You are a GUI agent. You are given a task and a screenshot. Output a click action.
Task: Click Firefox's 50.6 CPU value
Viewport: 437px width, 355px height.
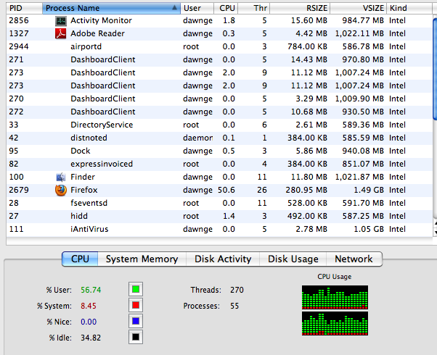226,190
